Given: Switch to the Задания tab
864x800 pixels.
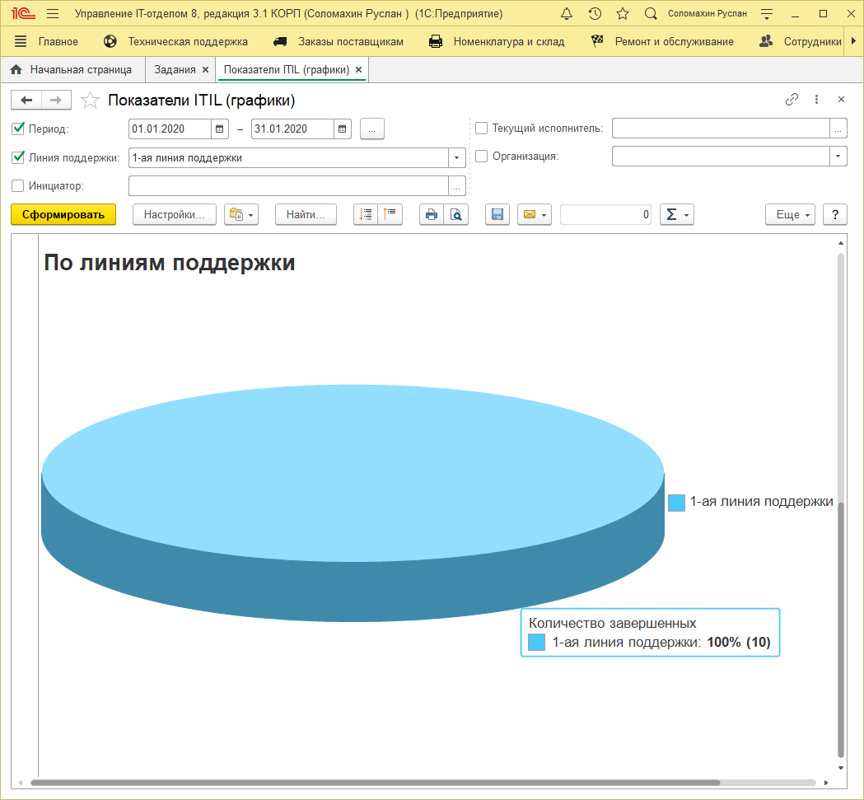Looking at the screenshot, I should point(175,70).
